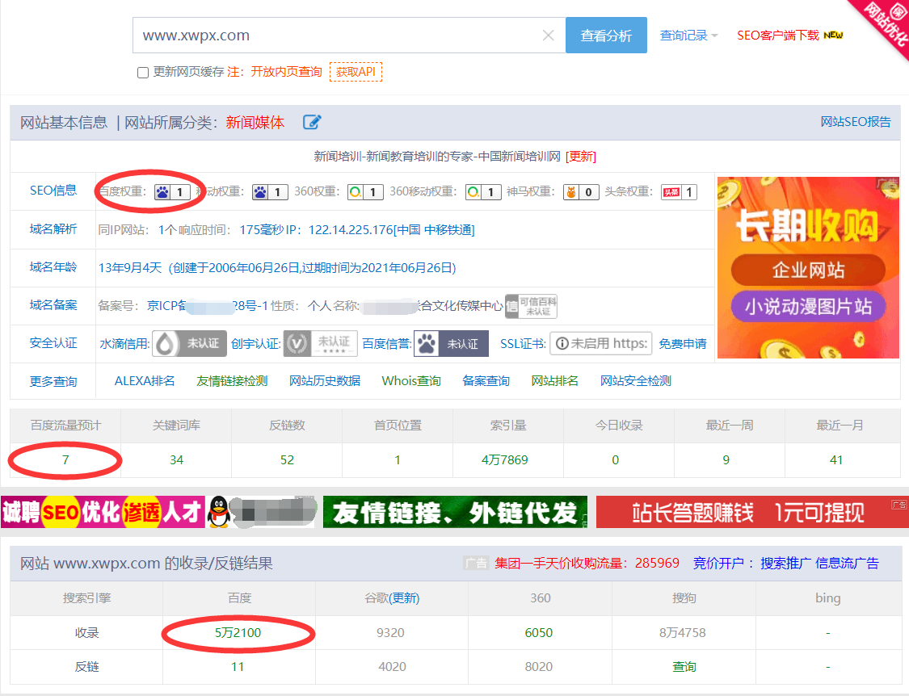This screenshot has width=909, height=696.
Task: Click Baidu 收录 value 5万2100
Action: (238, 633)
